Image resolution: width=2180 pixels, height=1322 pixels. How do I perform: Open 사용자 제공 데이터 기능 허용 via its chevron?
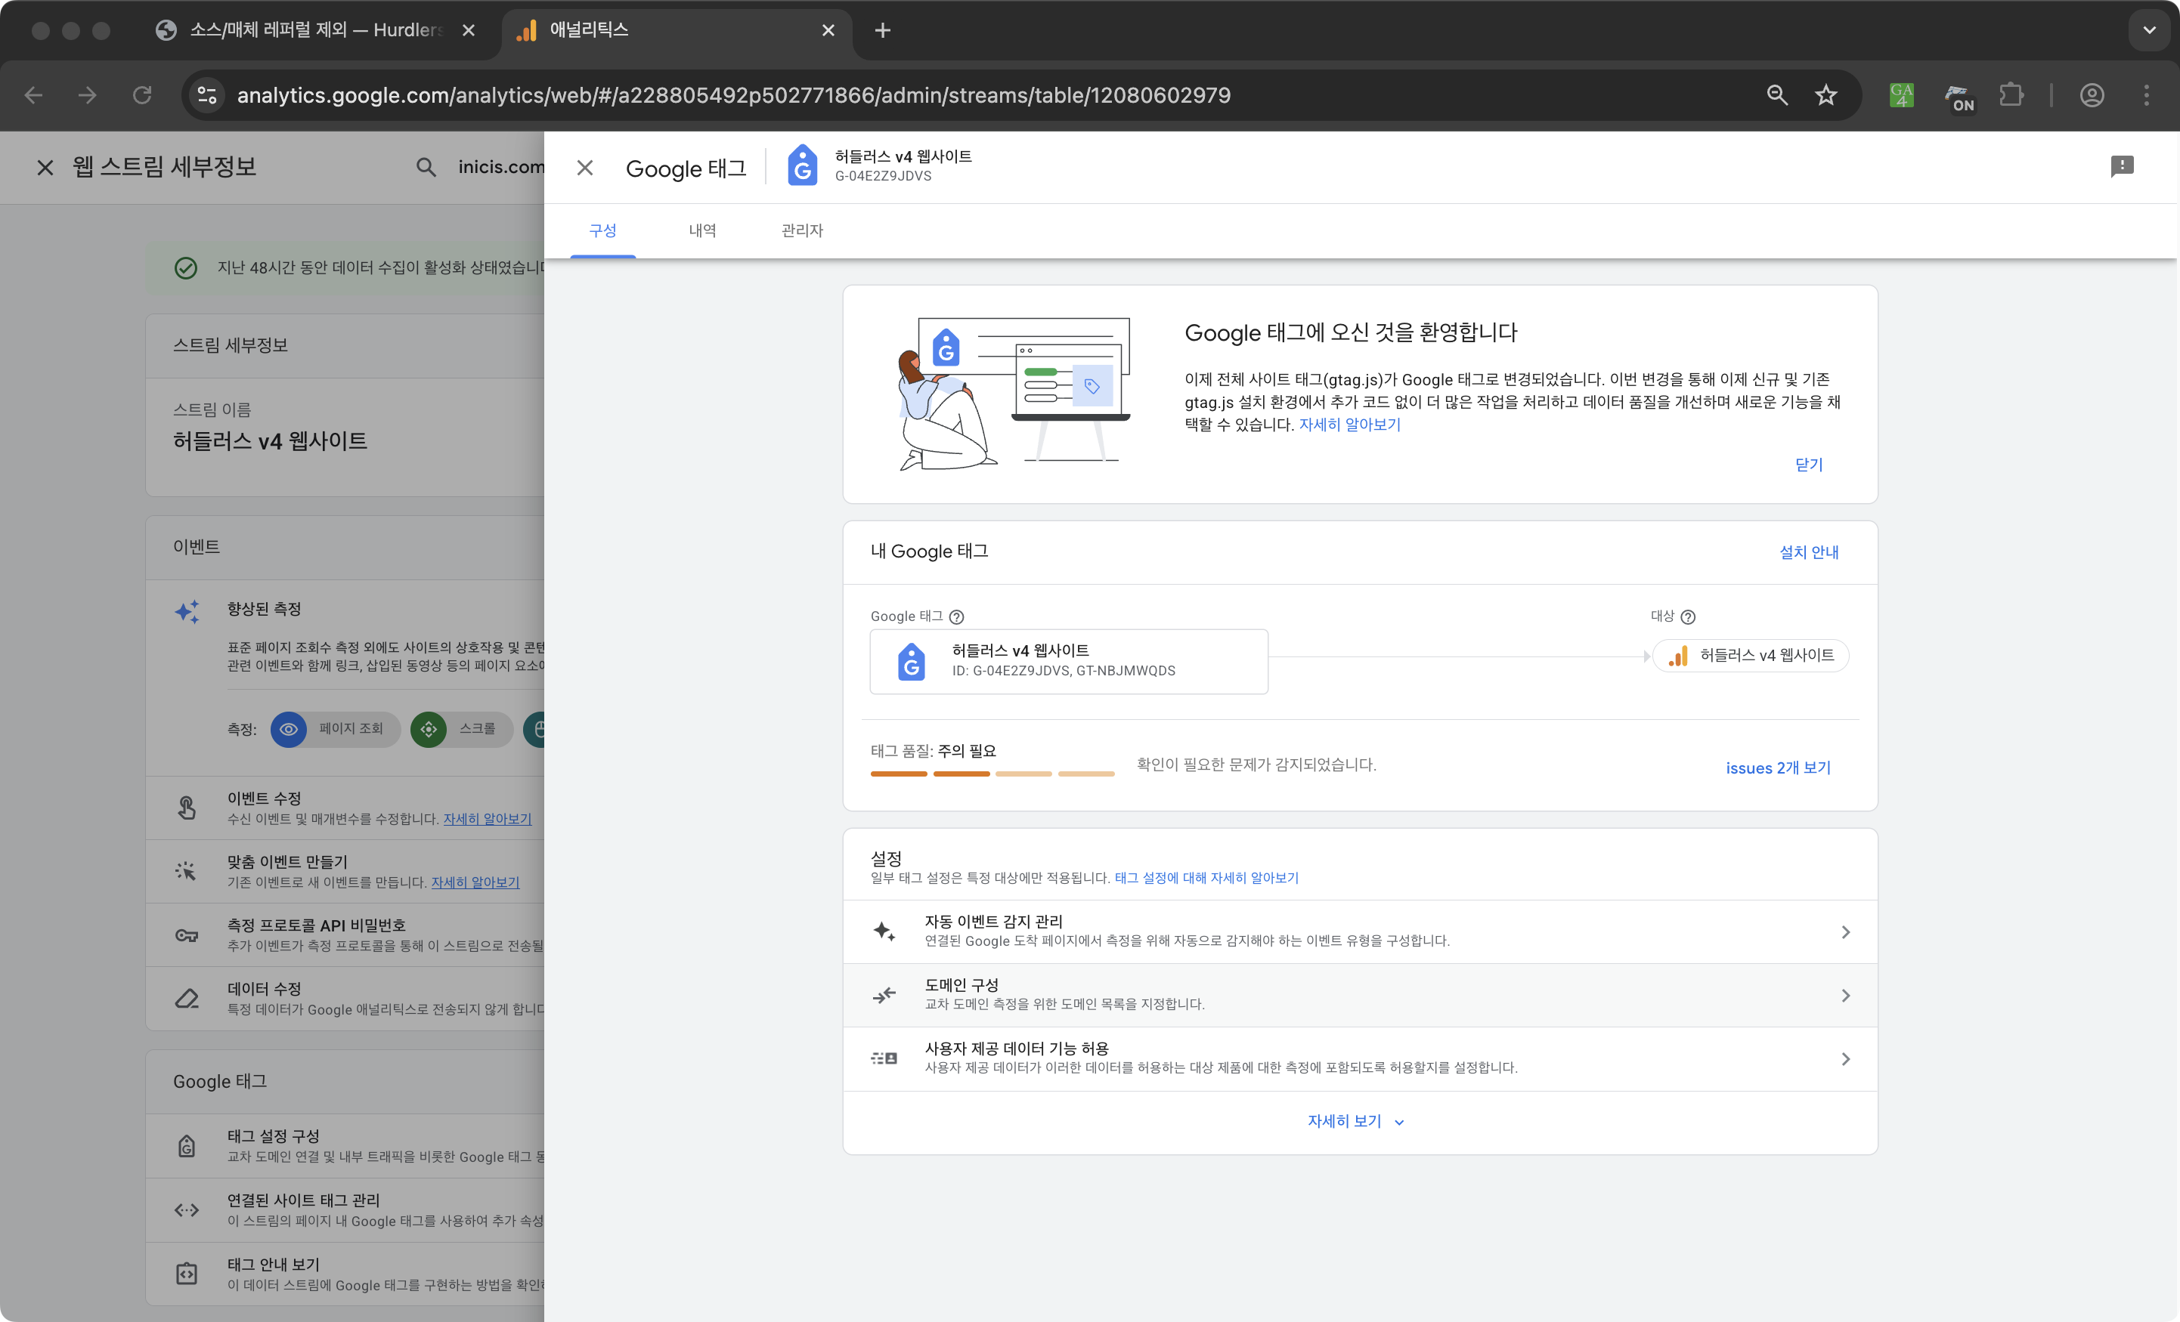tap(1846, 1059)
